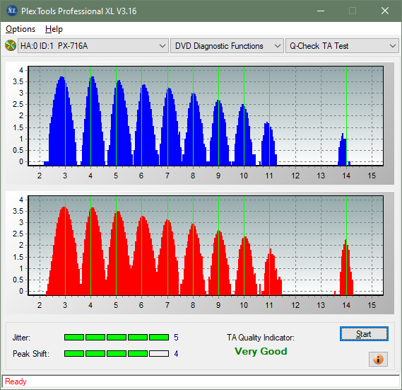Minimize the PlexTools window

pyautogui.click(x=321, y=11)
